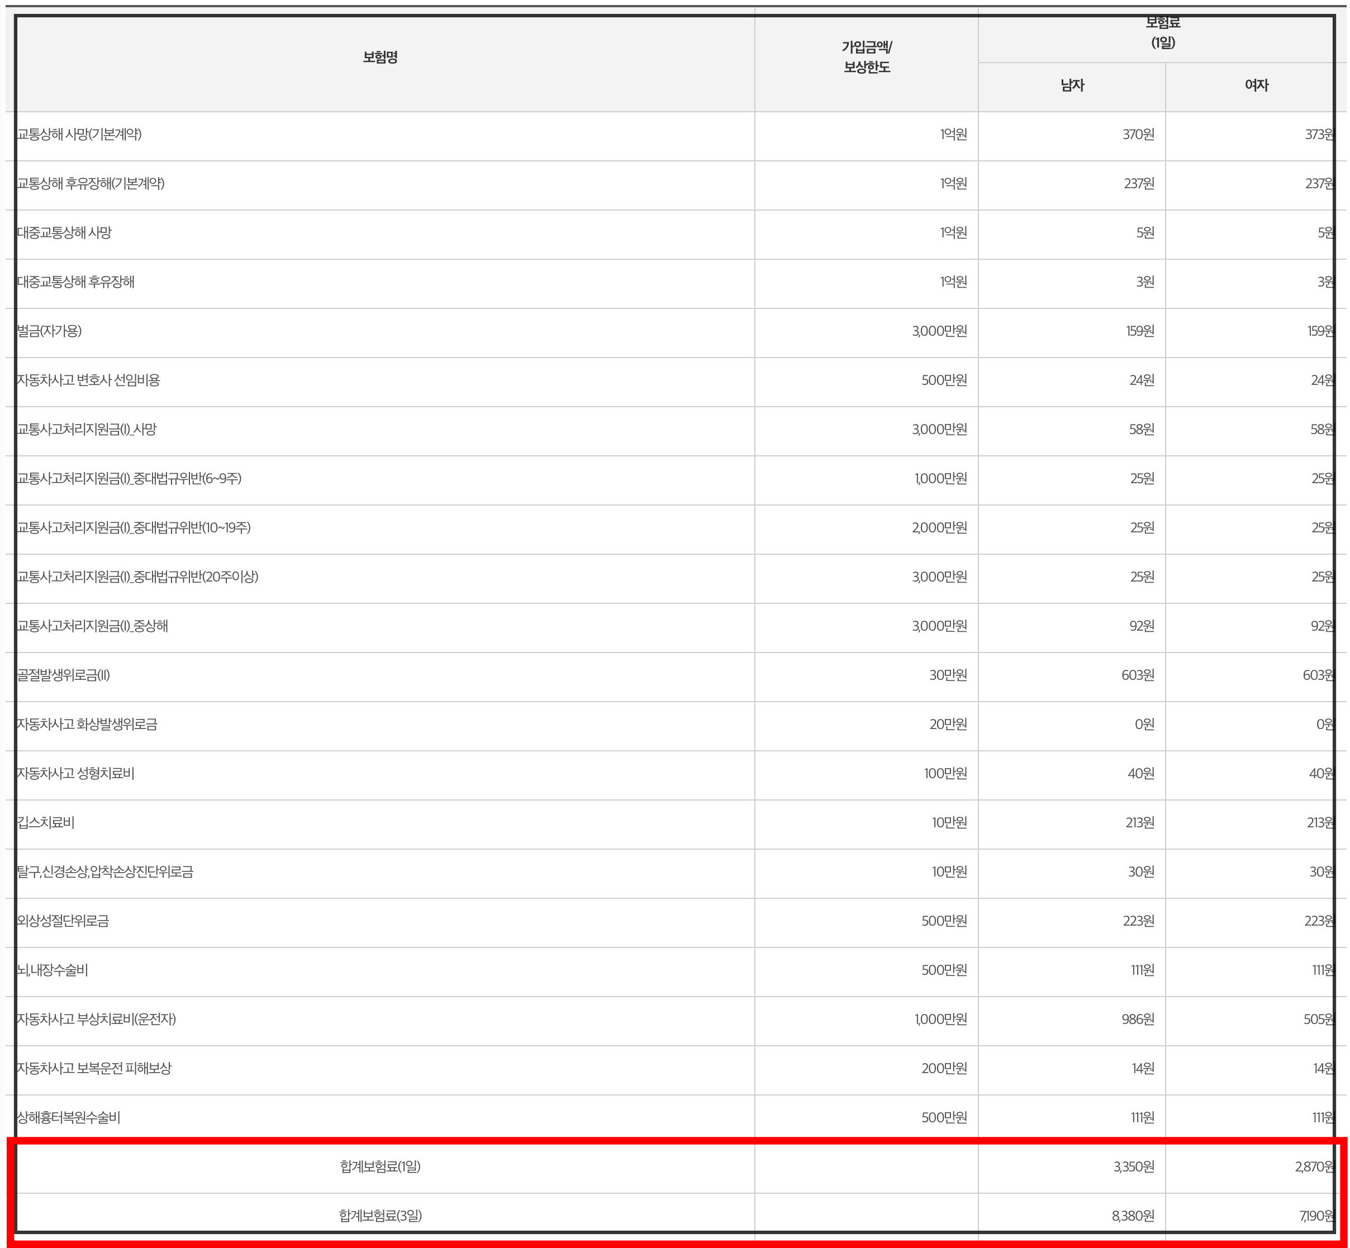Screen dimensions: 1350x1248
Task: Click the 합계보험료(3일) total label
Action: [x=380, y=1216]
